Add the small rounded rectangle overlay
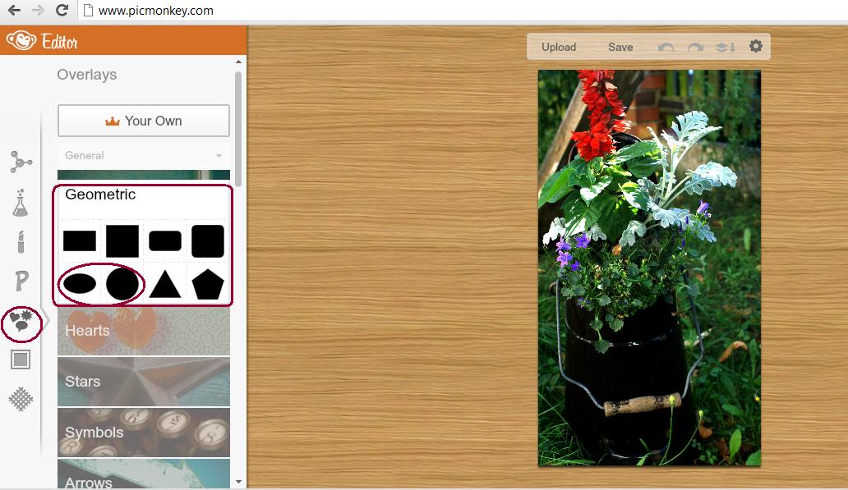 [165, 241]
